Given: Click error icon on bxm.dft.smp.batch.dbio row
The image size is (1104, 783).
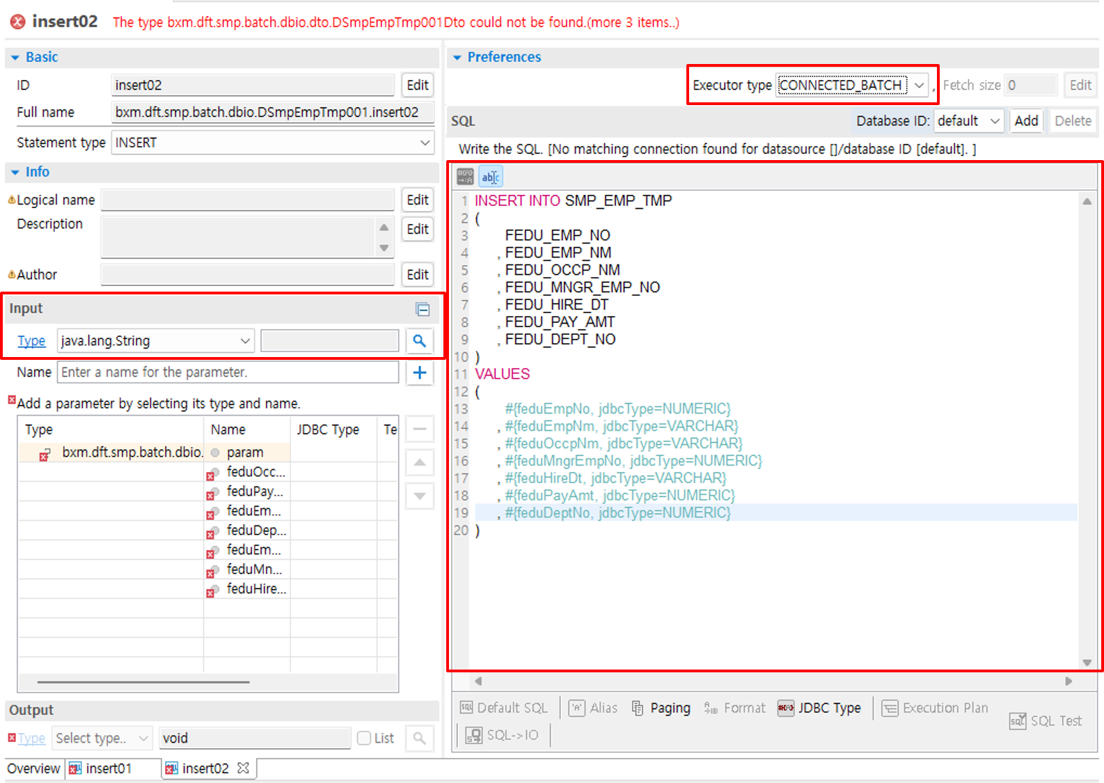Looking at the screenshot, I should tap(44, 455).
